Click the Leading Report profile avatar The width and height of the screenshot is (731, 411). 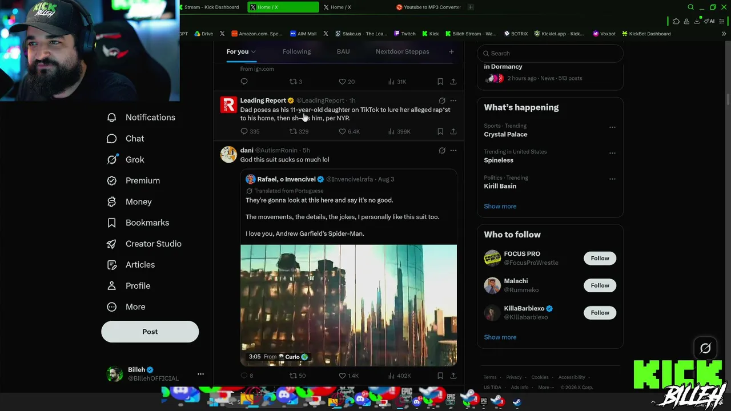point(228,104)
